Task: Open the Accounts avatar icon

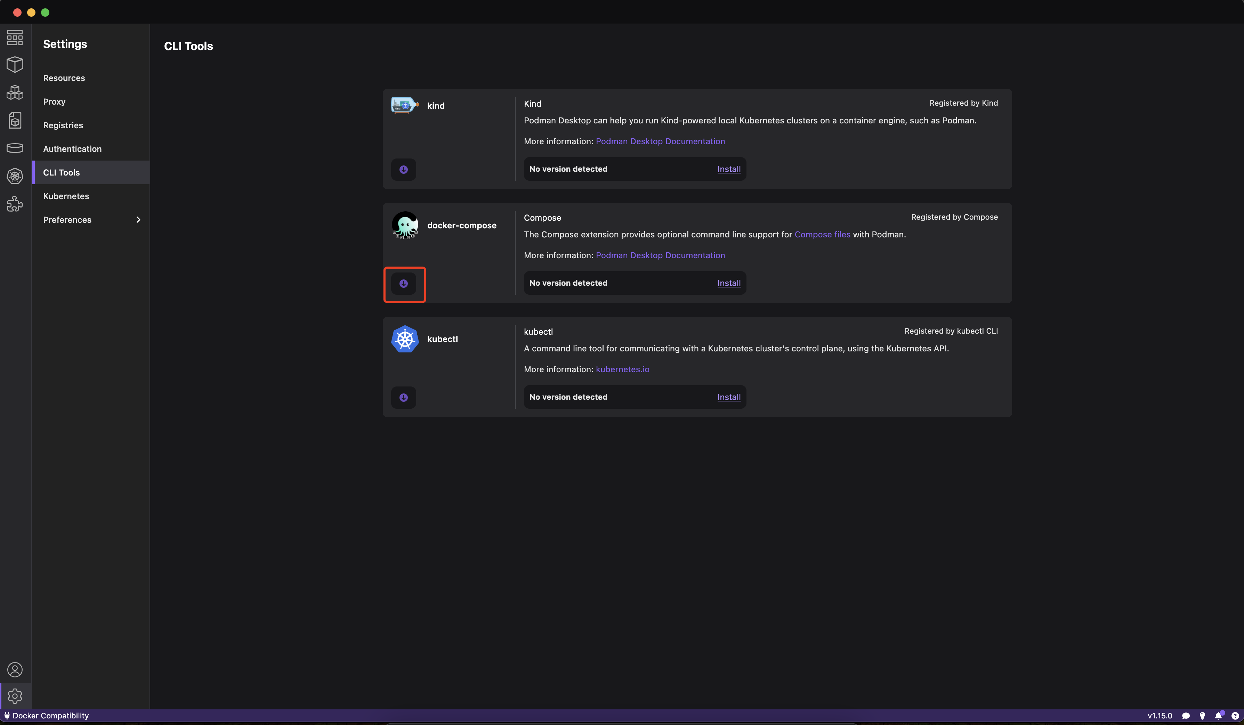Action: click(15, 670)
